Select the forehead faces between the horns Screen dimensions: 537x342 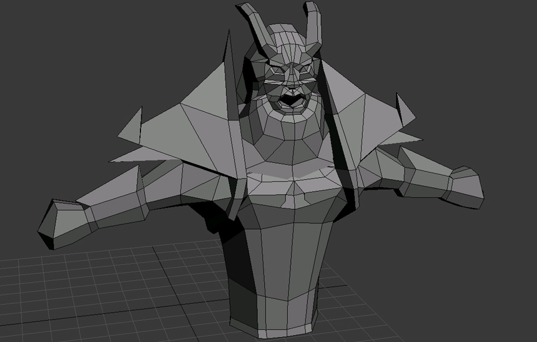coord(287,43)
